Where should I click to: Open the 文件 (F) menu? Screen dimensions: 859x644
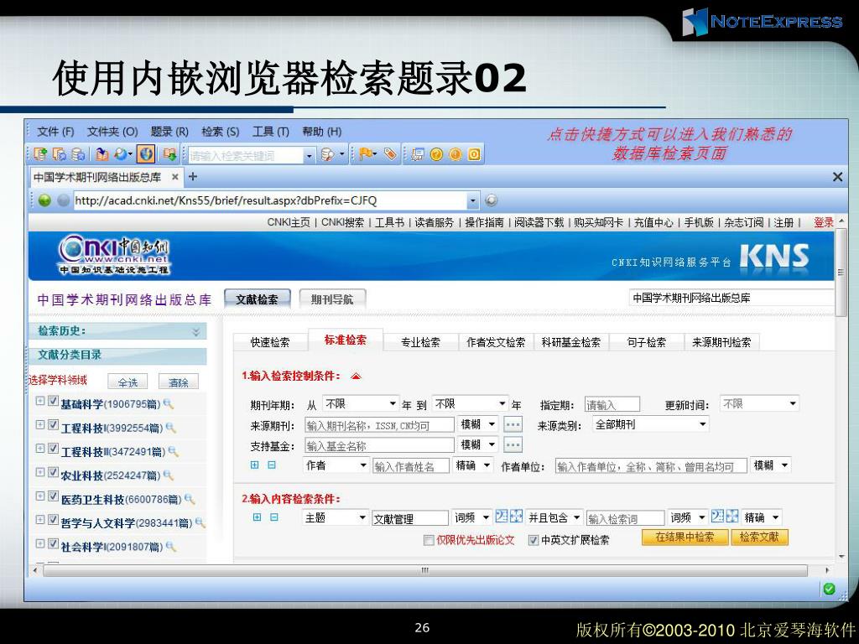coord(55,132)
